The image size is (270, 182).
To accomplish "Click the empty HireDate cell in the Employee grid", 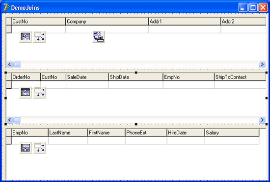I will click(186, 140).
